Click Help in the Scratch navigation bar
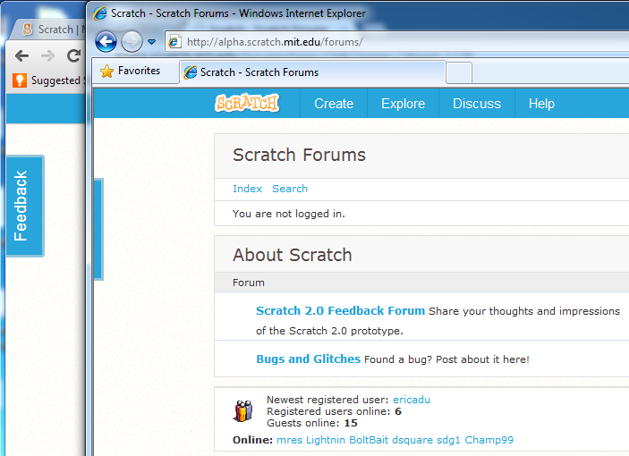This screenshot has width=629, height=456. pyautogui.click(x=541, y=104)
